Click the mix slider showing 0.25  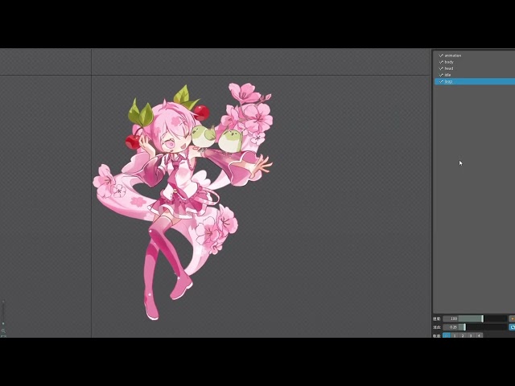point(475,327)
